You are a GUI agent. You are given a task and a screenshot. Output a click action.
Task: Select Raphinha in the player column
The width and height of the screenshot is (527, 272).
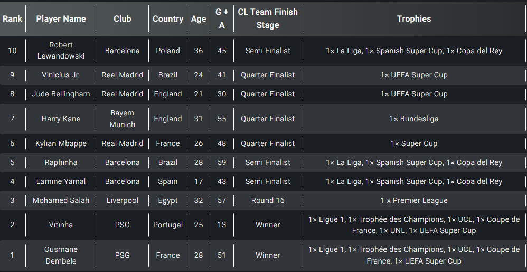pyautogui.click(x=61, y=163)
